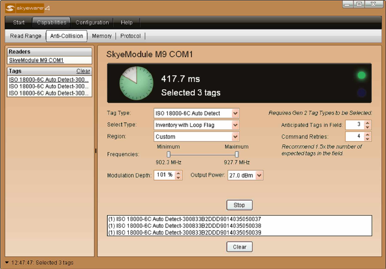The height and width of the screenshot is (269, 386).
Task: Select SkyeModule M9 COM1 reader
Action: [x=37, y=60]
